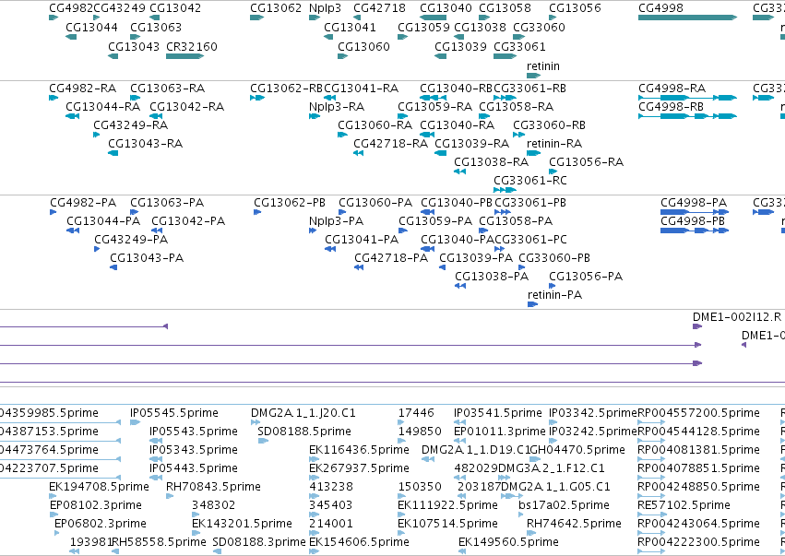
Task: Click the Nplp3 gene label
Action: pos(325,8)
